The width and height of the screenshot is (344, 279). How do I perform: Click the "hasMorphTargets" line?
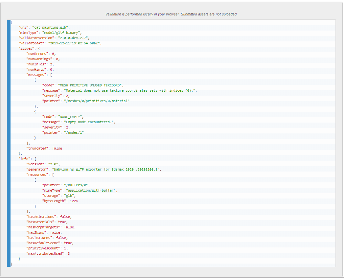(x=51, y=228)
